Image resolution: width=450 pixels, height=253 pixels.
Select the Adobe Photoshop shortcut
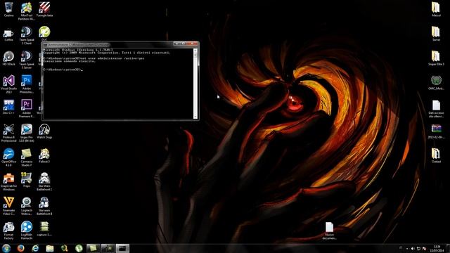point(27,84)
